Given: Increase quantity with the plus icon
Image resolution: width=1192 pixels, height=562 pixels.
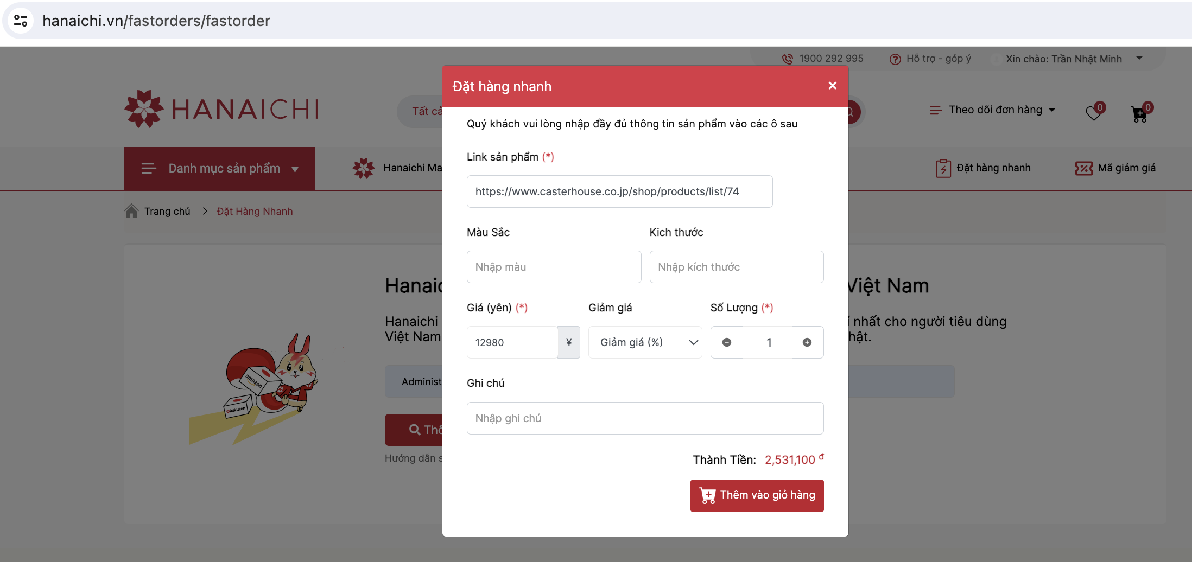Looking at the screenshot, I should (x=807, y=342).
